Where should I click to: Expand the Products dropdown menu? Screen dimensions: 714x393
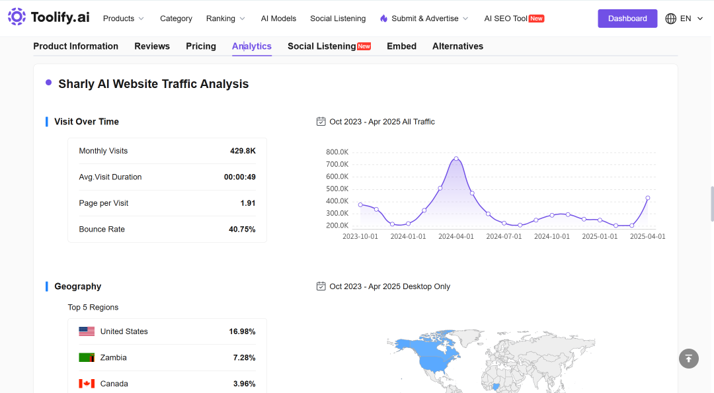[x=124, y=19]
